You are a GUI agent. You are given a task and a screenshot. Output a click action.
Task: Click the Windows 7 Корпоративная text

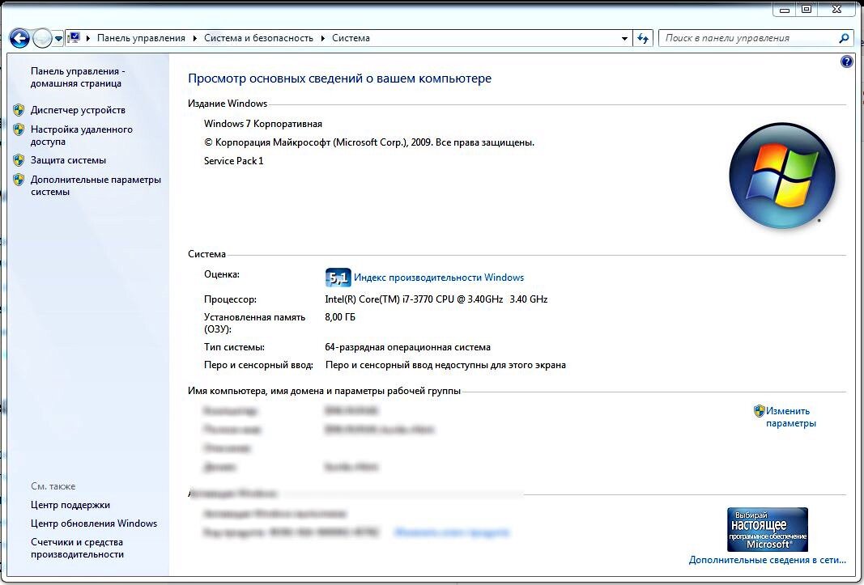click(263, 124)
